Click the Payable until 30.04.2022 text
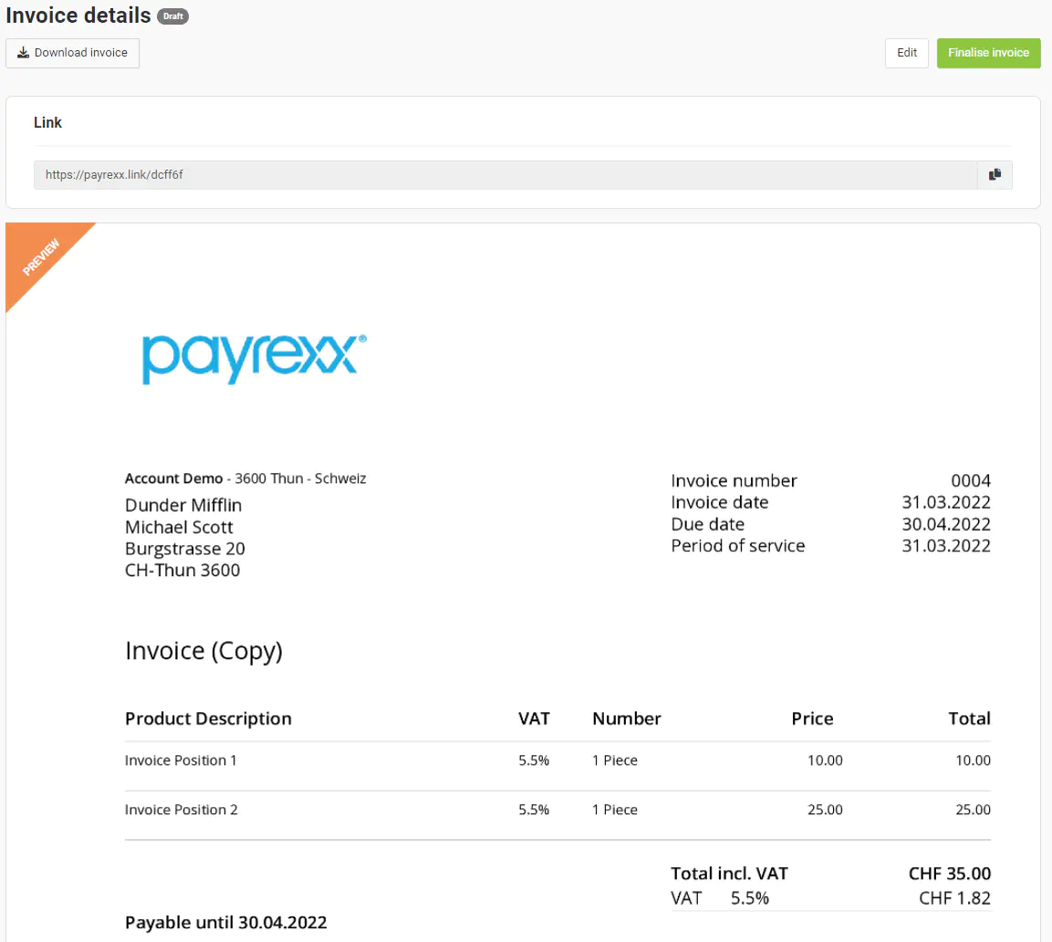The height and width of the screenshot is (942, 1052). click(225, 922)
